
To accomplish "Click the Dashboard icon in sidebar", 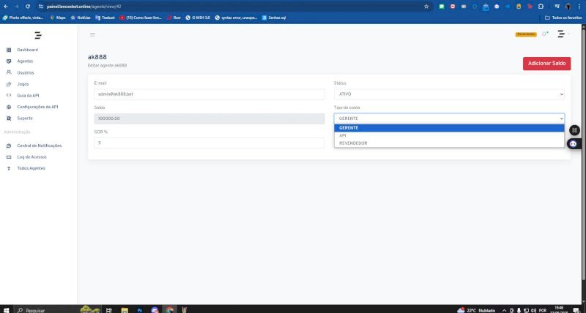I will [x=9, y=50].
